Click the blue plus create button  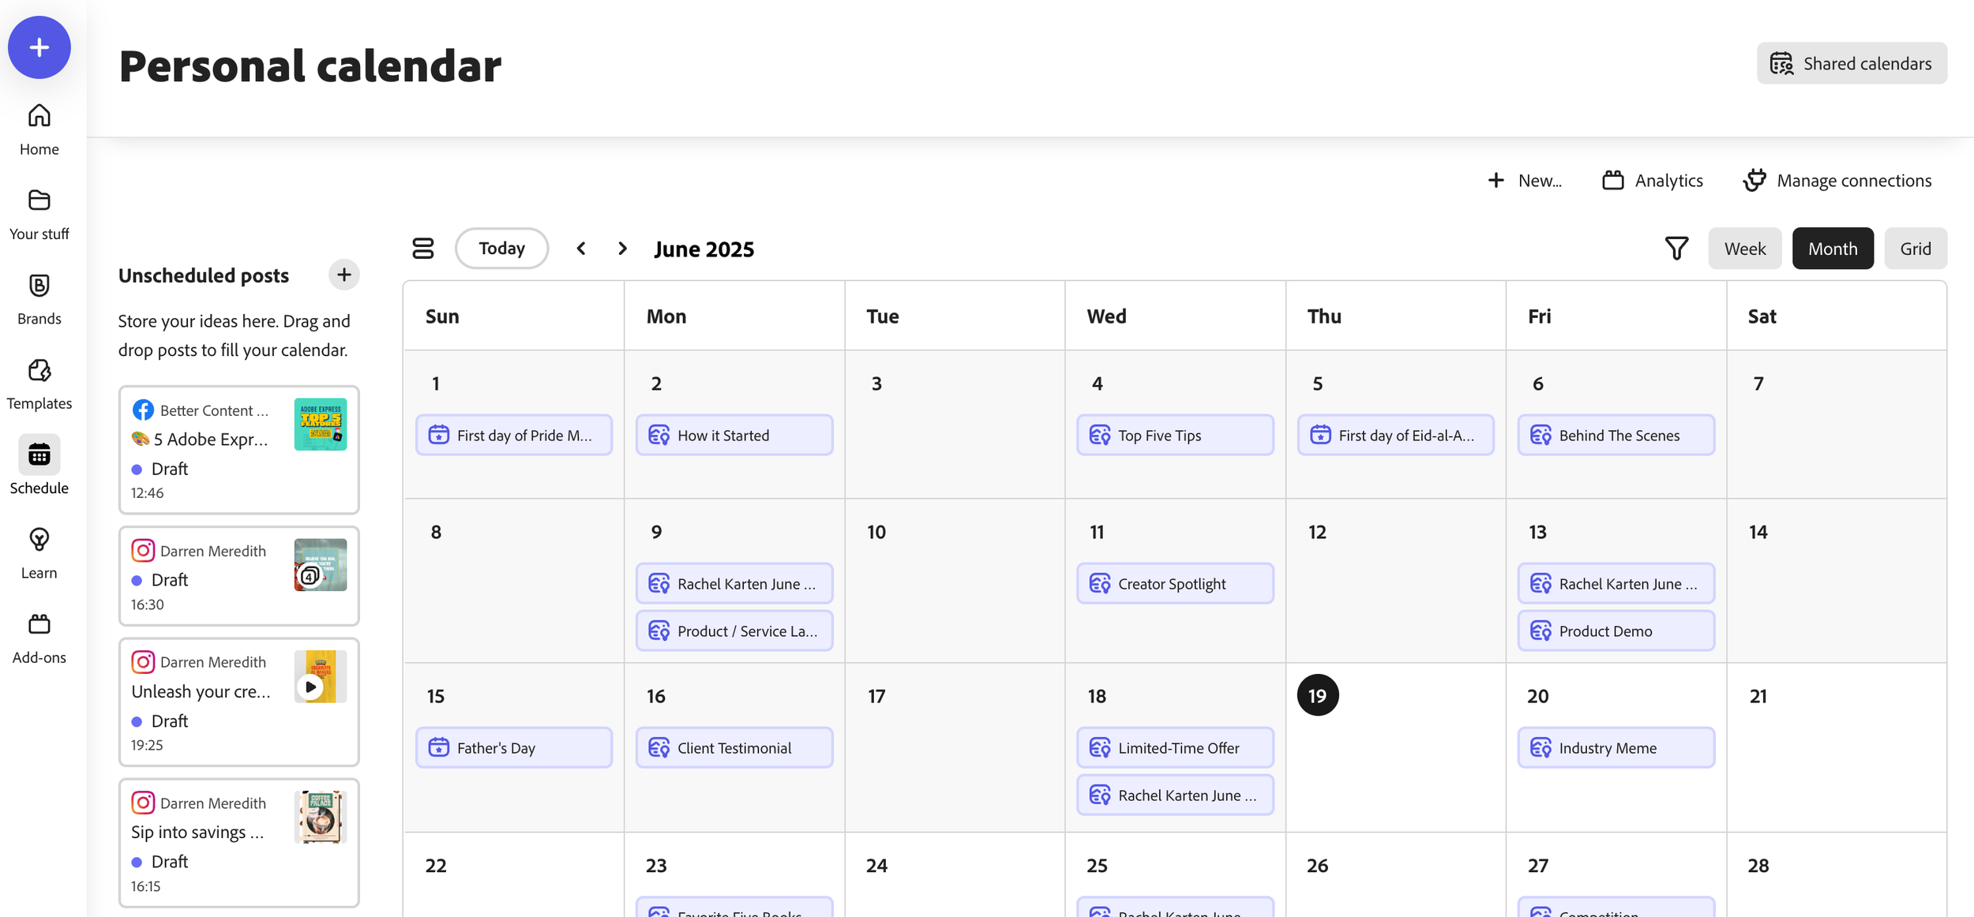click(x=39, y=47)
